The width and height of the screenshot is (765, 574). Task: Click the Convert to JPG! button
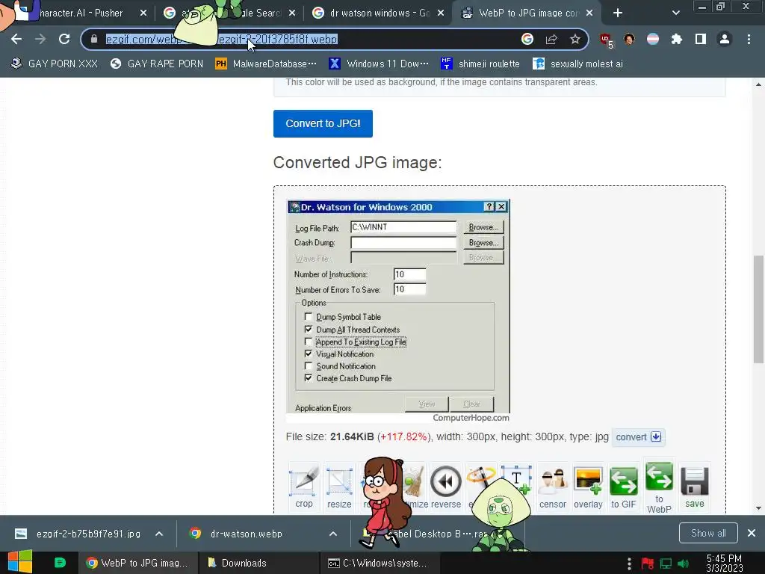click(x=323, y=123)
